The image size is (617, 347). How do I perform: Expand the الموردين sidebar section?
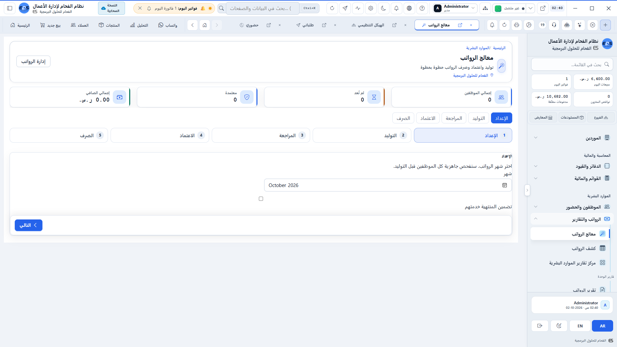click(x=572, y=138)
